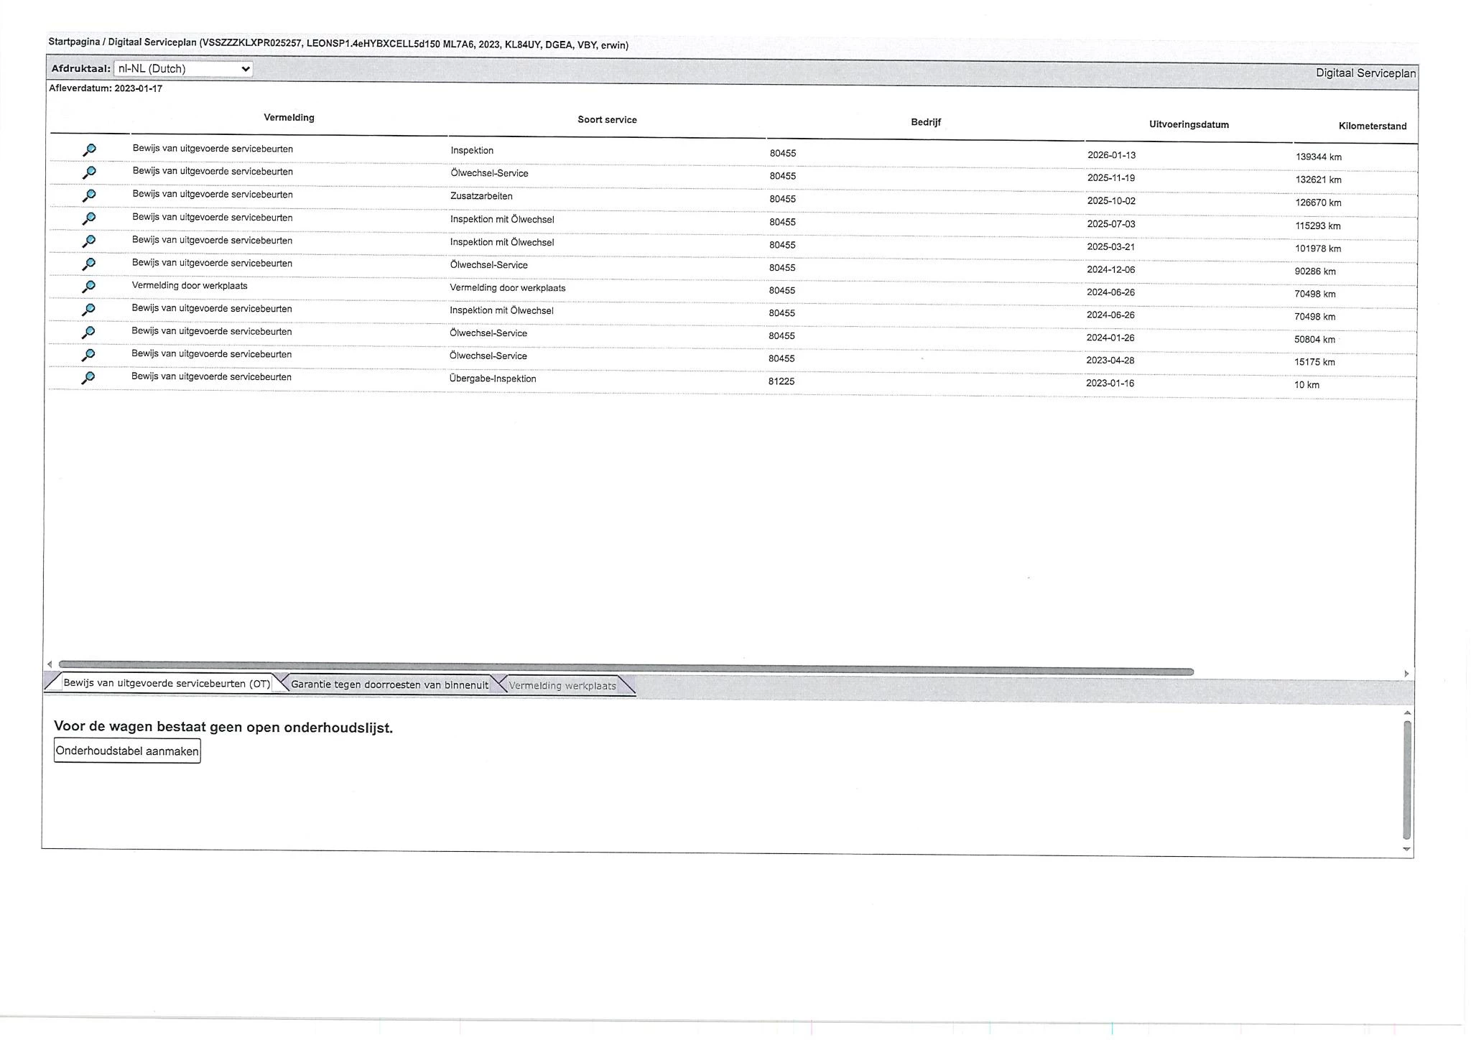Screen dimensions: 1471x1040
Task: Click the 15175 km mileage cell
Action: click(x=1314, y=362)
